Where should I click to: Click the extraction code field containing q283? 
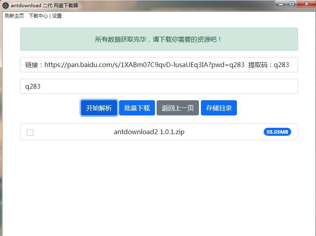(159, 86)
